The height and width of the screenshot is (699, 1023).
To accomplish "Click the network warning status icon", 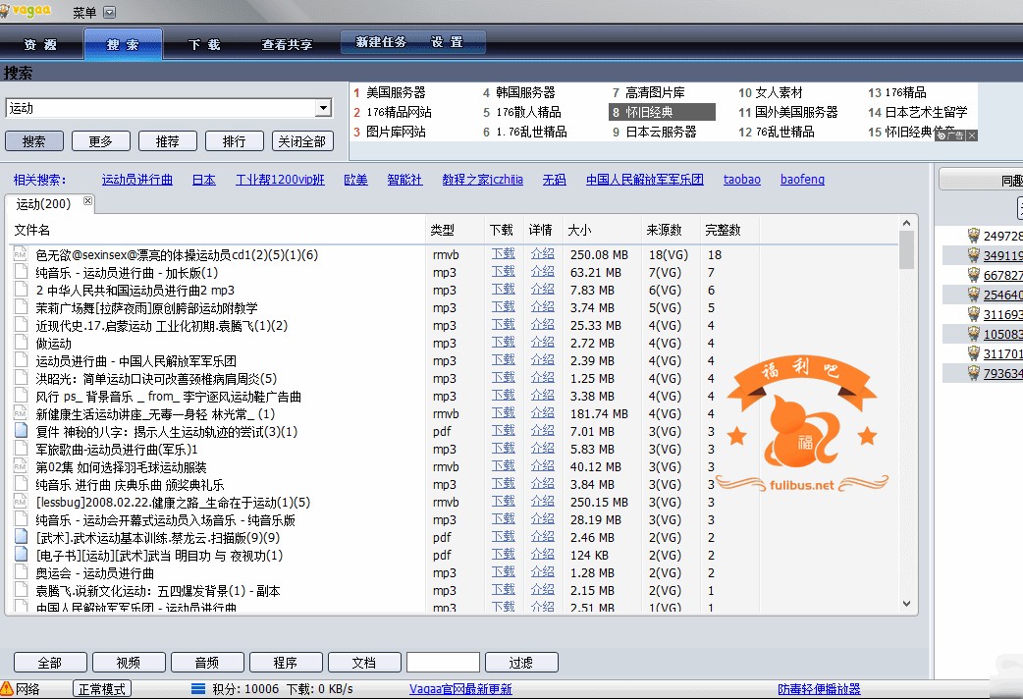I will tap(7, 689).
